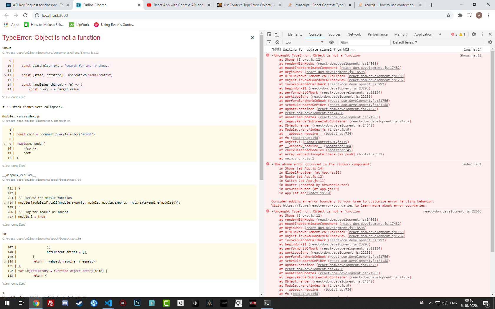Open DevTools settings gear
The width and height of the screenshot is (495, 309).
coord(473,34)
